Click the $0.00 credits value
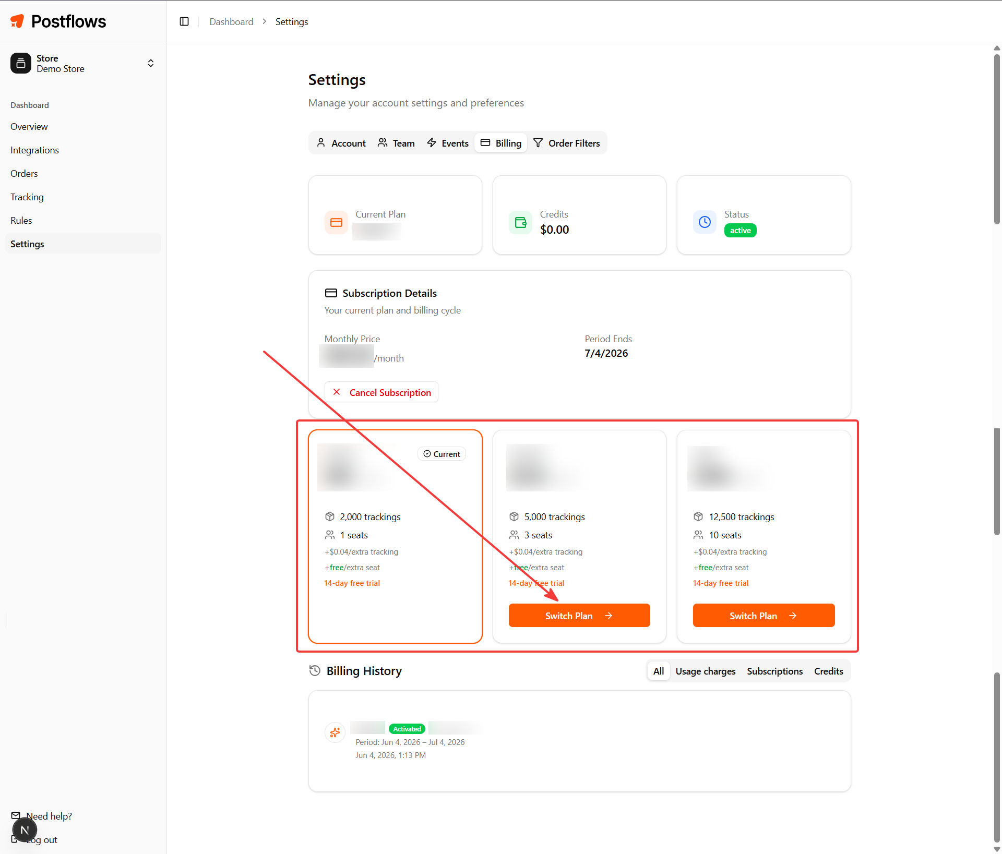1002x854 pixels. click(554, 230)
